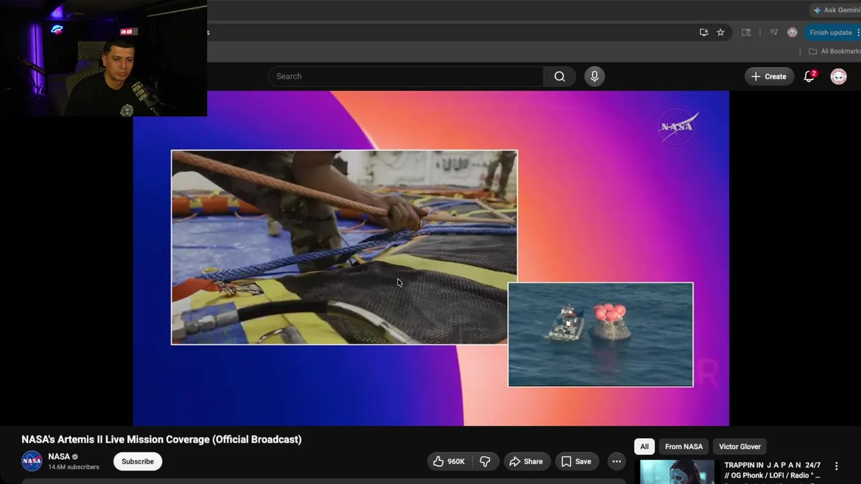Image resolution: width=861 pixels, height=484 pixels.
Task: Open YouTube notifications bell
Action: pos(809,77)
